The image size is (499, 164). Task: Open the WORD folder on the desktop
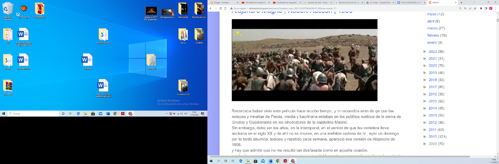[x=8, y=61]
